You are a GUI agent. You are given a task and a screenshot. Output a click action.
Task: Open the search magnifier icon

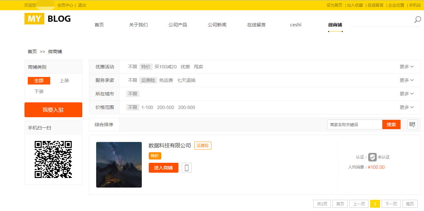417,20
